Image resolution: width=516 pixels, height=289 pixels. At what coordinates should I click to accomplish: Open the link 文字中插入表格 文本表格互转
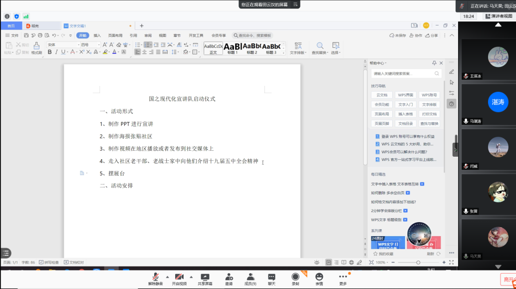(x=394, y=184)
